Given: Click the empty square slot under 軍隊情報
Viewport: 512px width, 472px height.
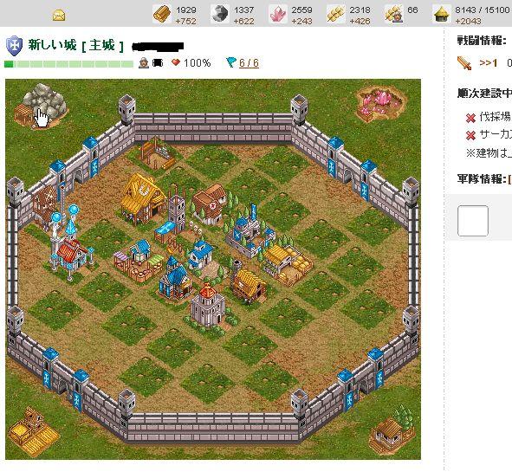Looking at the screenshot, I should 473,221.
